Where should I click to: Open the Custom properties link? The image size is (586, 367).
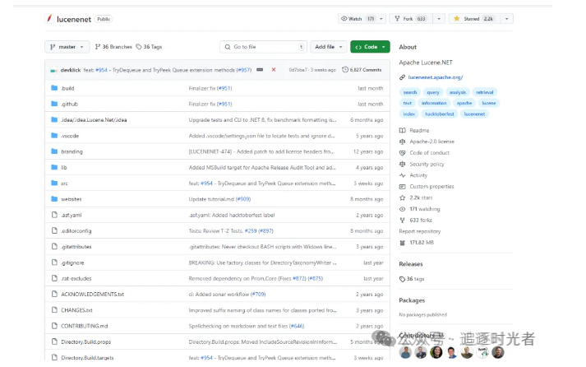point(431,186)
